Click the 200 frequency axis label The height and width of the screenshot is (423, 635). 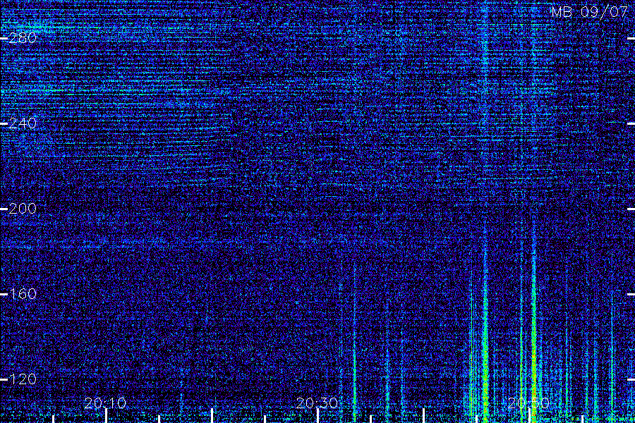[23, 209]
